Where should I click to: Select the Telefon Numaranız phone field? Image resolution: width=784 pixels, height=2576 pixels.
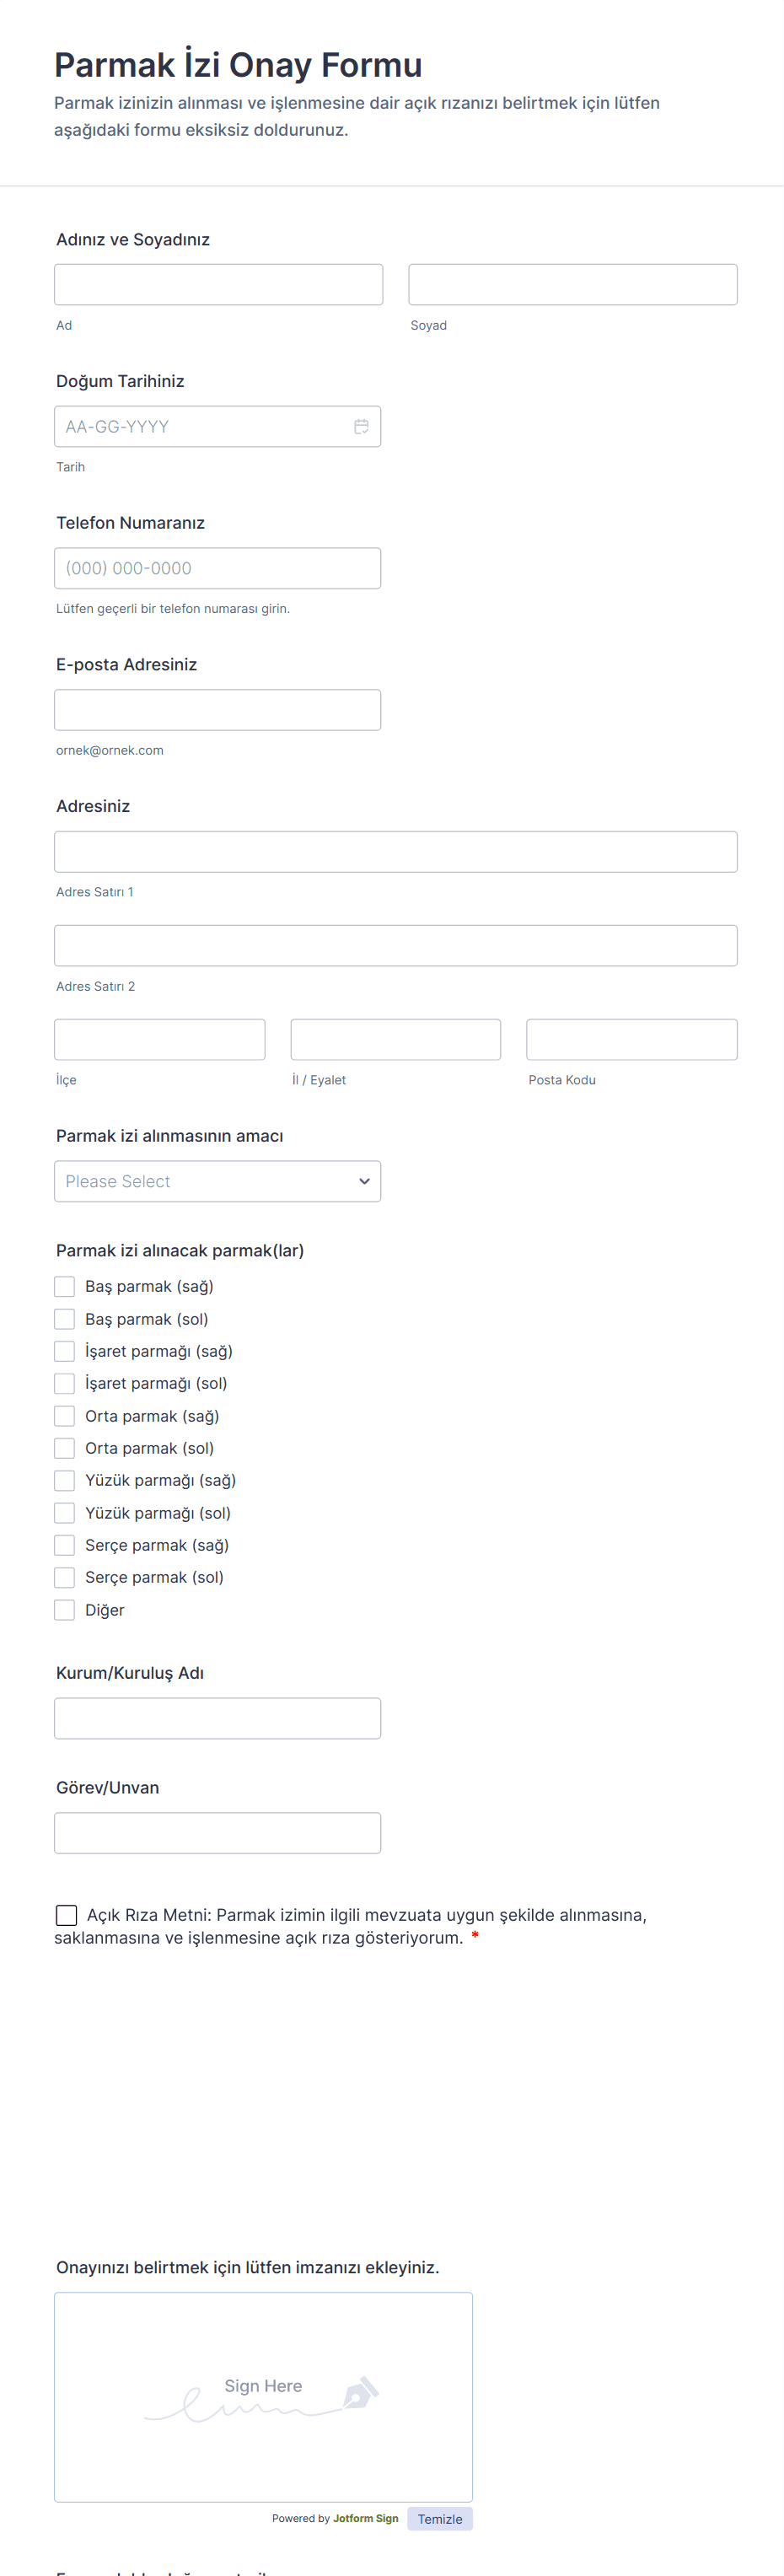(217, 569)
